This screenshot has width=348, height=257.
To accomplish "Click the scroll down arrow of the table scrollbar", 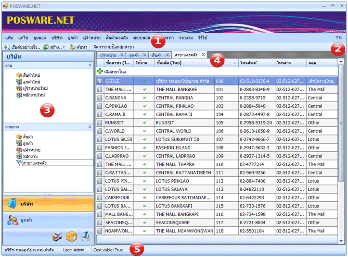I will click(340, 241).
